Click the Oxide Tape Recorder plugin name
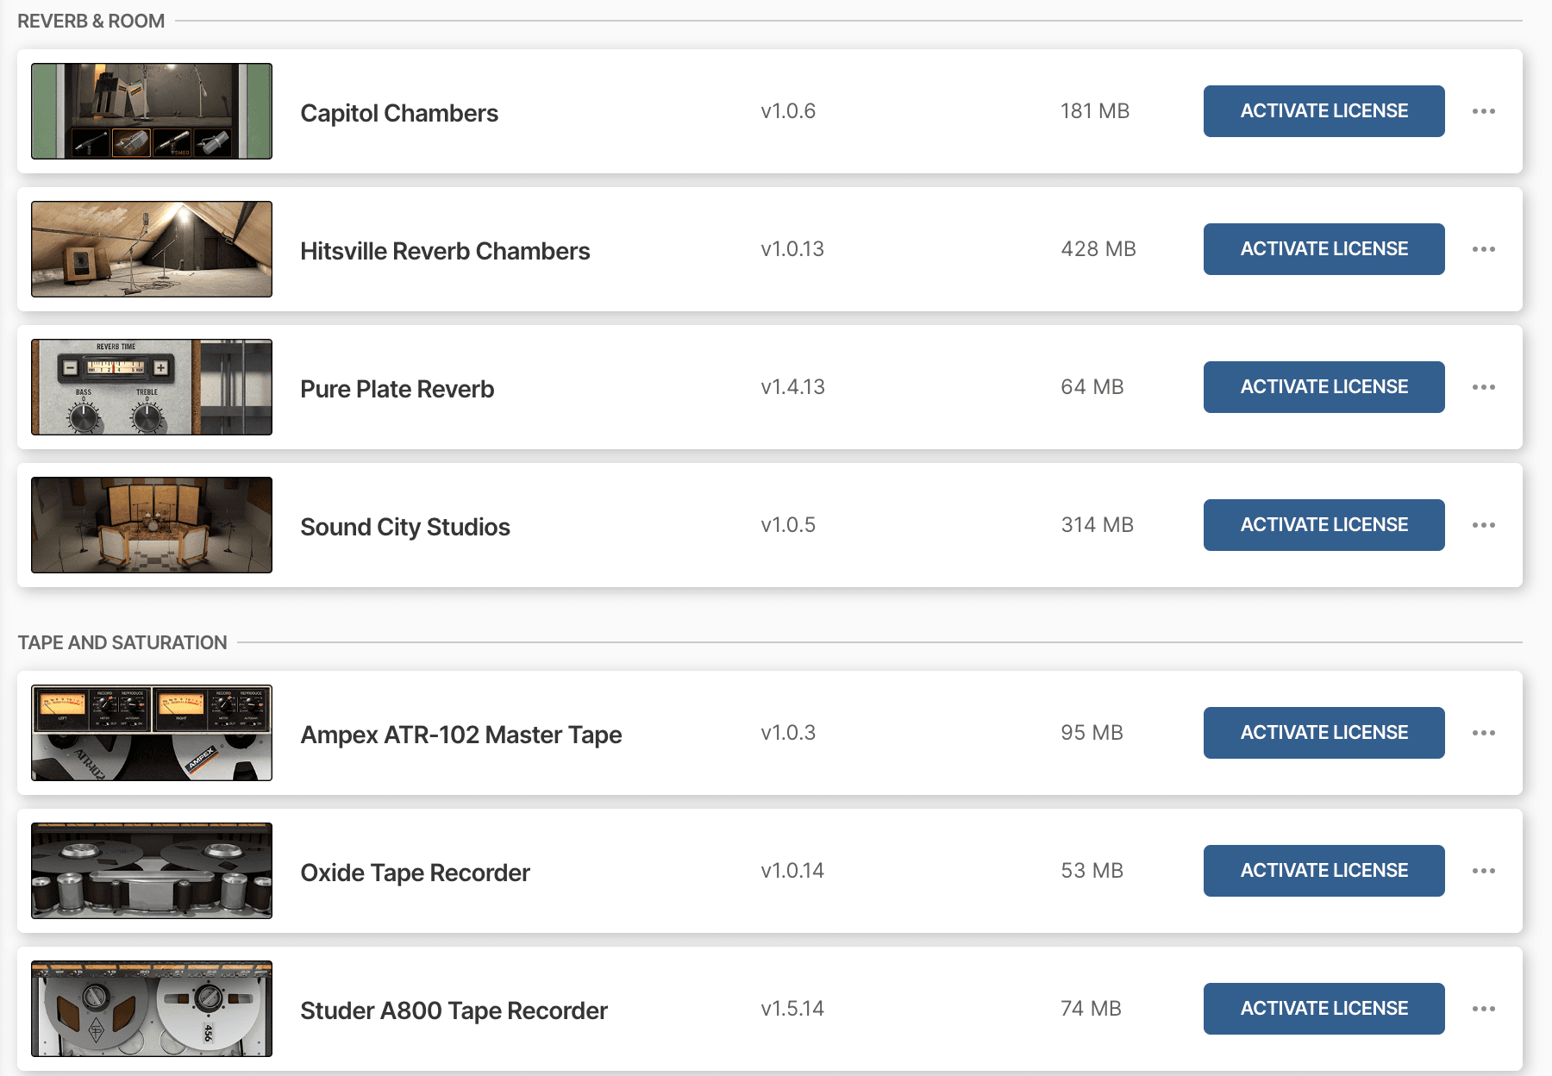The width and height of the screenshot is (1552, 1076). click(415, 873)
